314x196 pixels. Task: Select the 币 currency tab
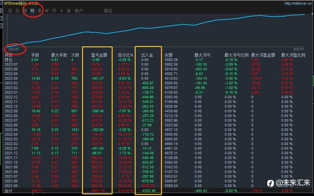coord(54,11)
